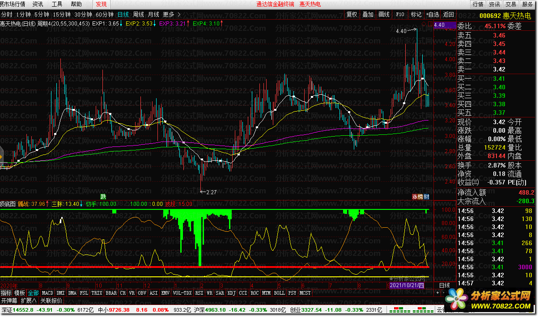Click the 涨 badge at chart bottom

pos(415,196)
